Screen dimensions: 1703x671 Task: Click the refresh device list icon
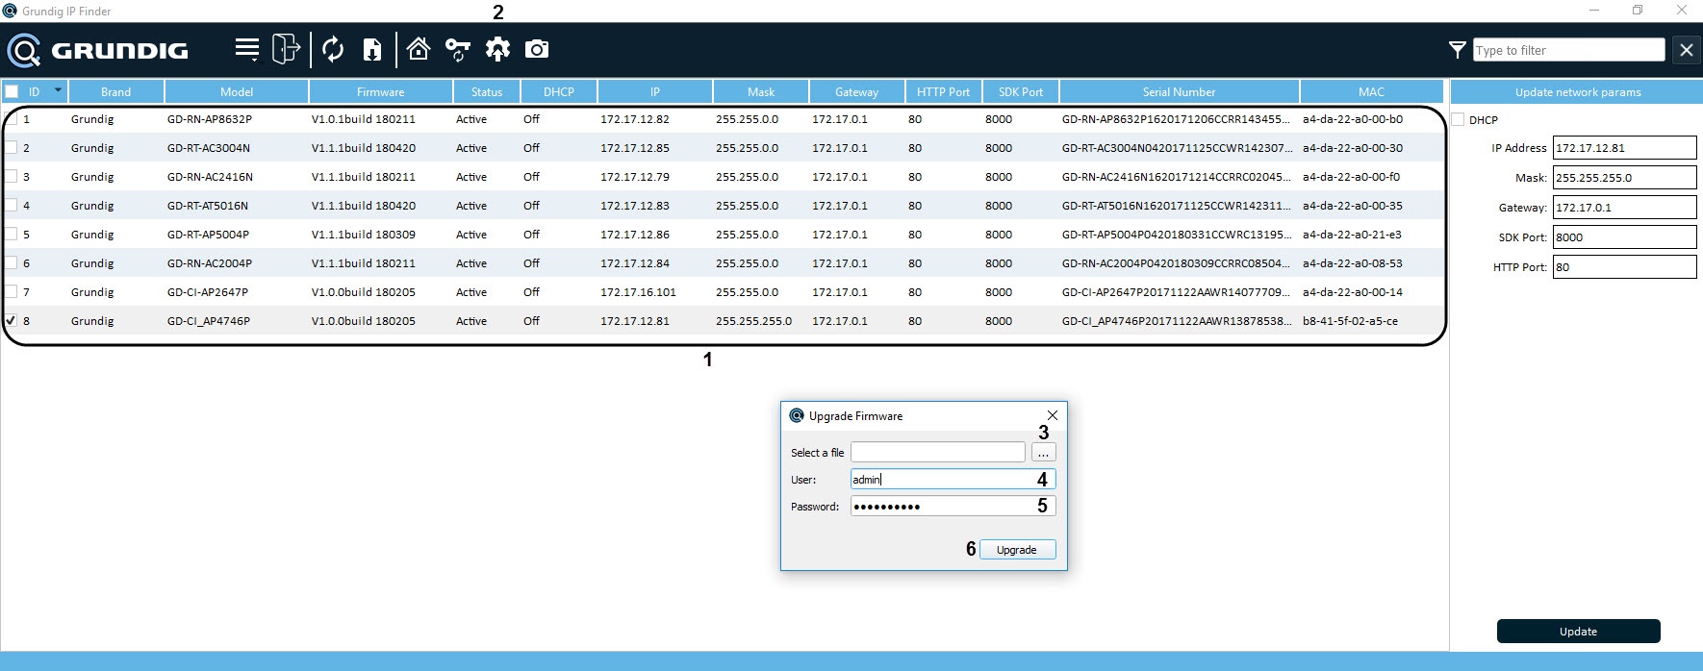coord(333,49)
